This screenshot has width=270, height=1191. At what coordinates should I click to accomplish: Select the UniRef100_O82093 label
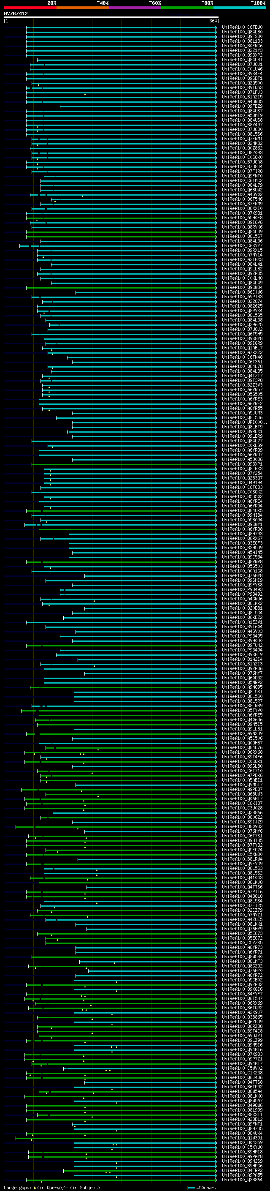242,153
